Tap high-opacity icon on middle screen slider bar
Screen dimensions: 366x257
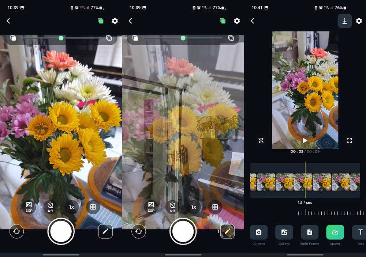pos(231,38)
